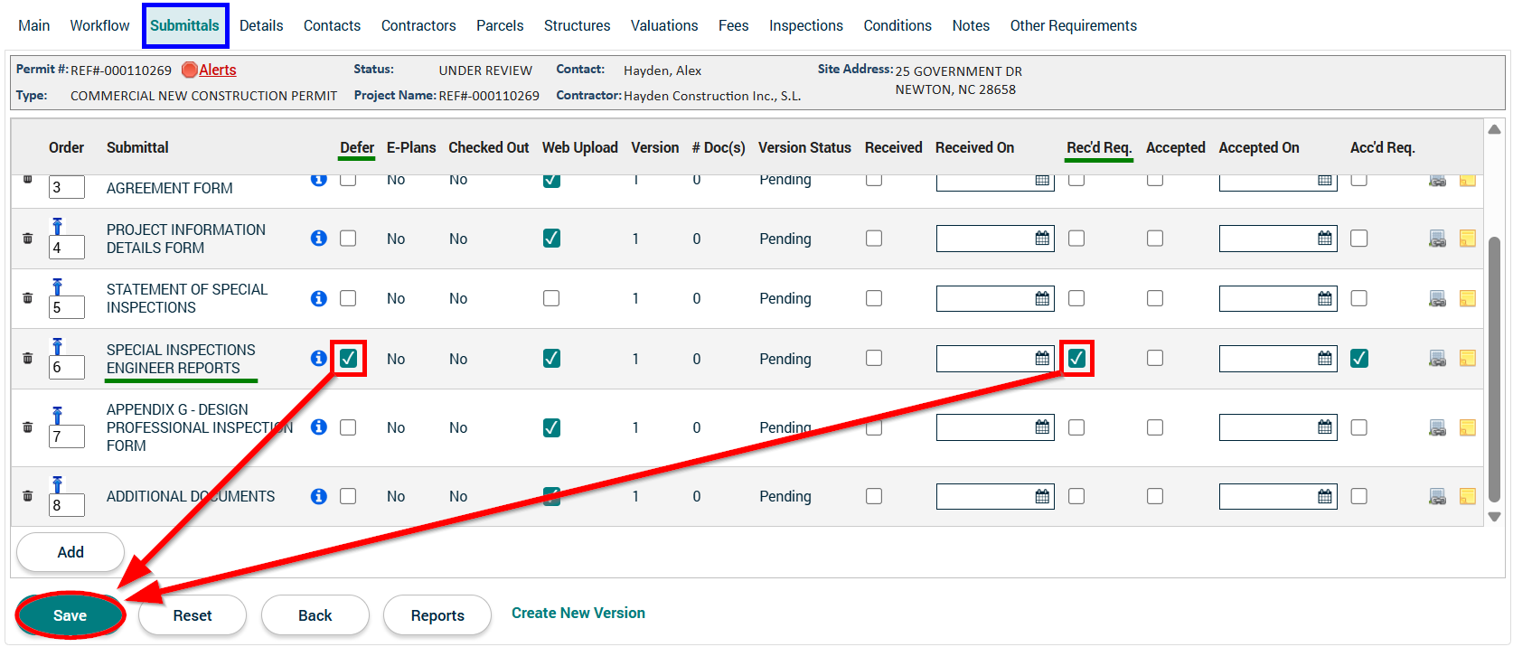Click the table scrollbar down arrow
The width and height of the screenshot is (1513, 647).
[x=1494, y=517]
